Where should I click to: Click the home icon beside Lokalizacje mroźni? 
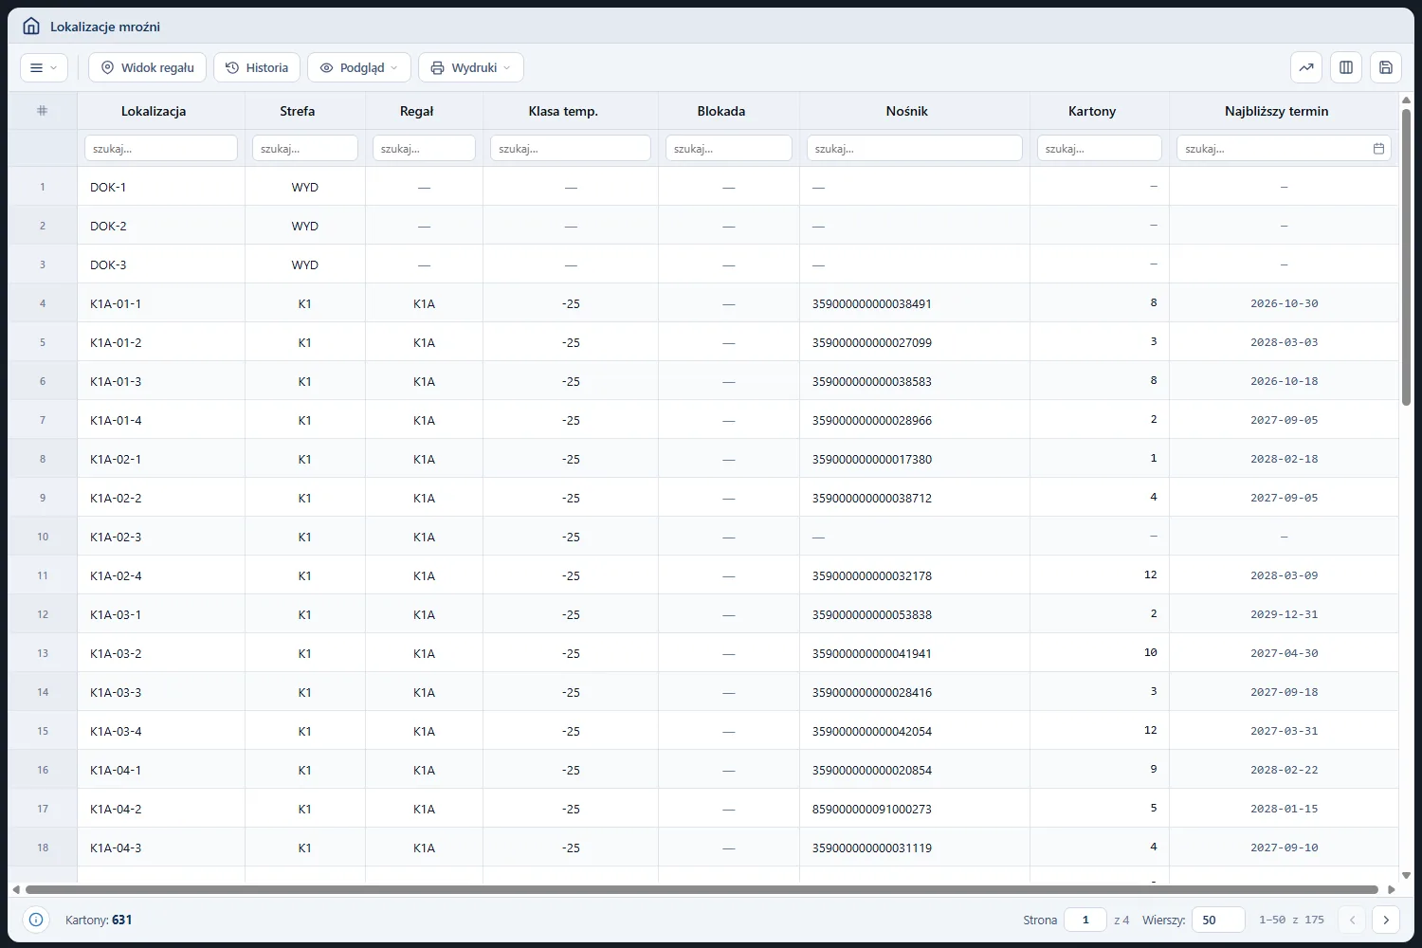pyautogui.click(x=31, y=27)
